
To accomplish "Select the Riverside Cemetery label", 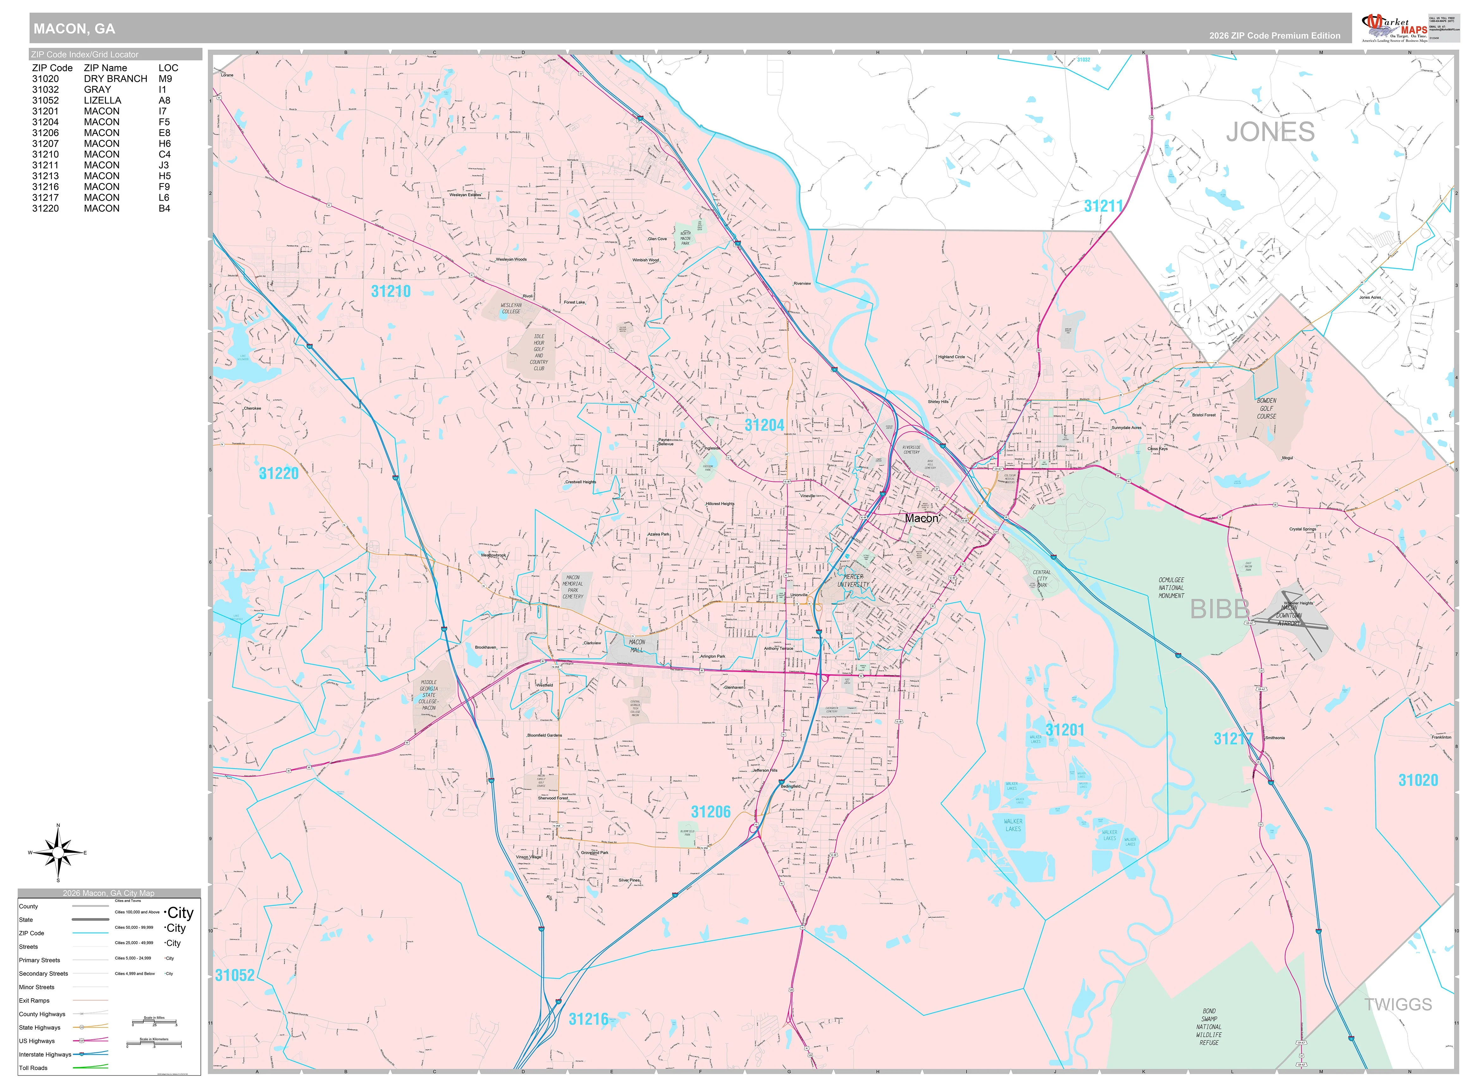I will point(911,450).
